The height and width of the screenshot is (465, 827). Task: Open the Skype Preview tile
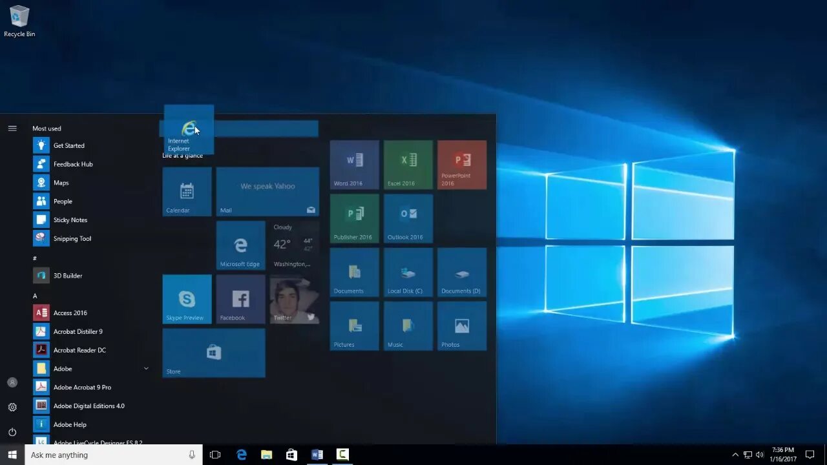pos(187,299)
